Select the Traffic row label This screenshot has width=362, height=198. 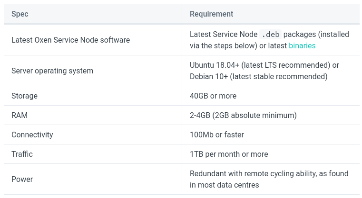point(22,154)
